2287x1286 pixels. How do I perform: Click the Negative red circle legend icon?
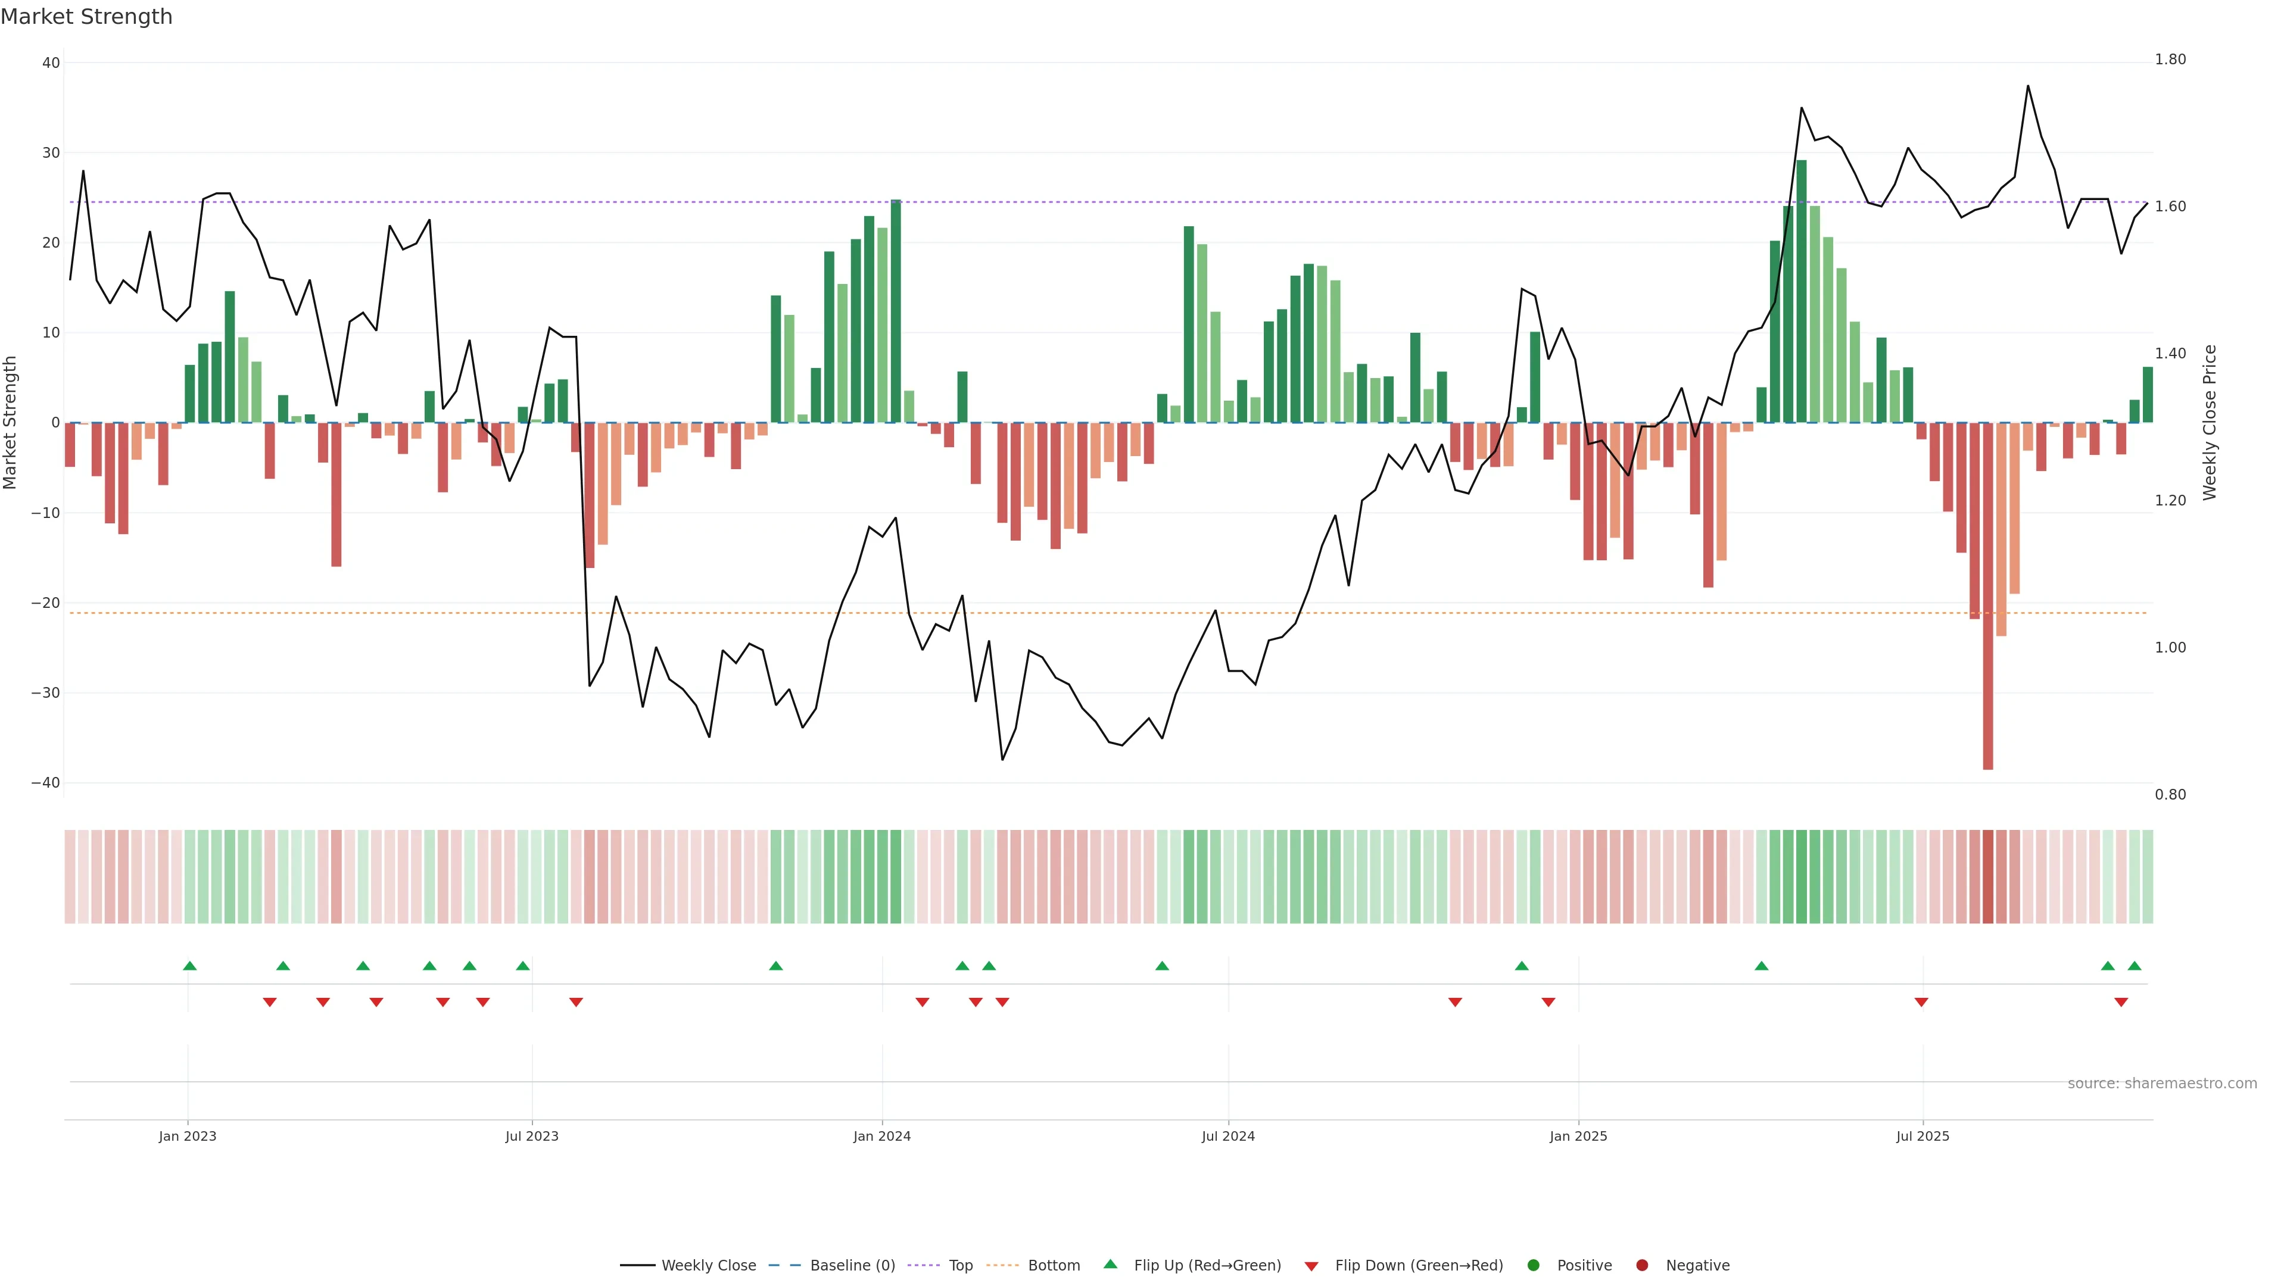coord(1641,1265)
